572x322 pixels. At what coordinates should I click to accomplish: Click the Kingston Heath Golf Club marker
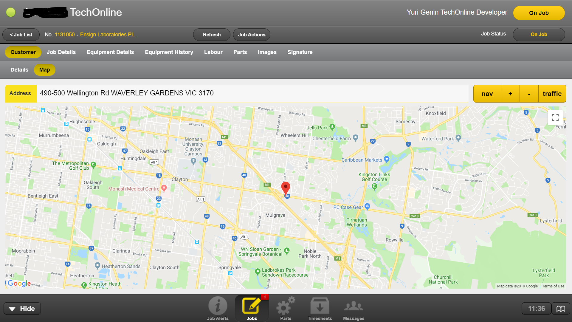click(x=84, y=285)
